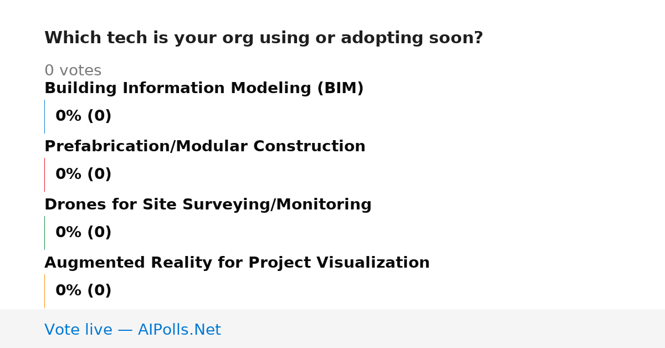Click the word AIPolls.Net in the footer
Screen dimensions: 665x348
click(x=180, y=330)
